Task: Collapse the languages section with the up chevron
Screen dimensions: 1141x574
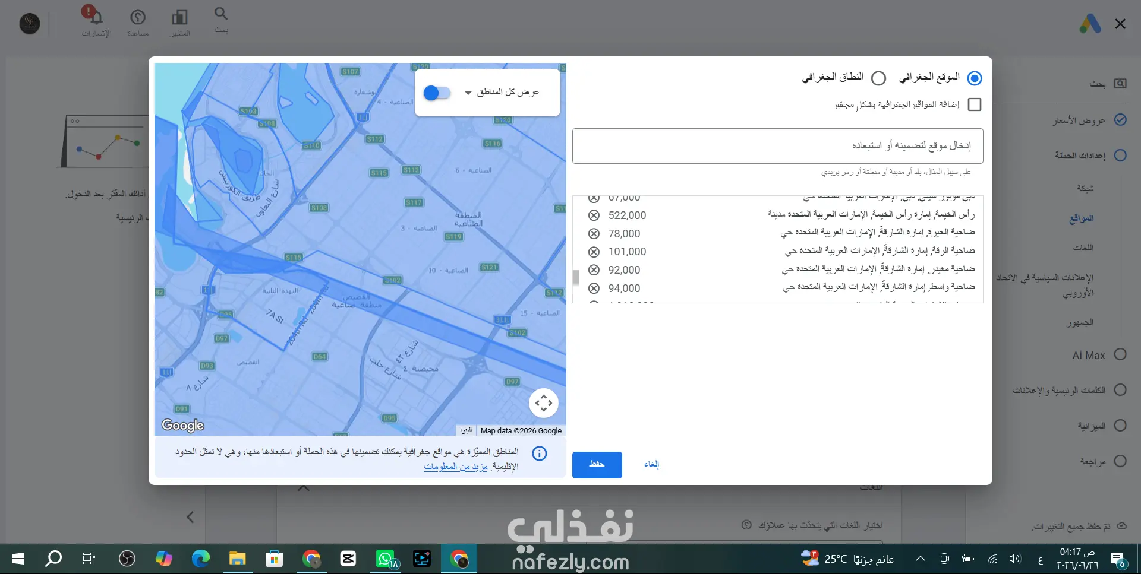Action: [304, 488]
